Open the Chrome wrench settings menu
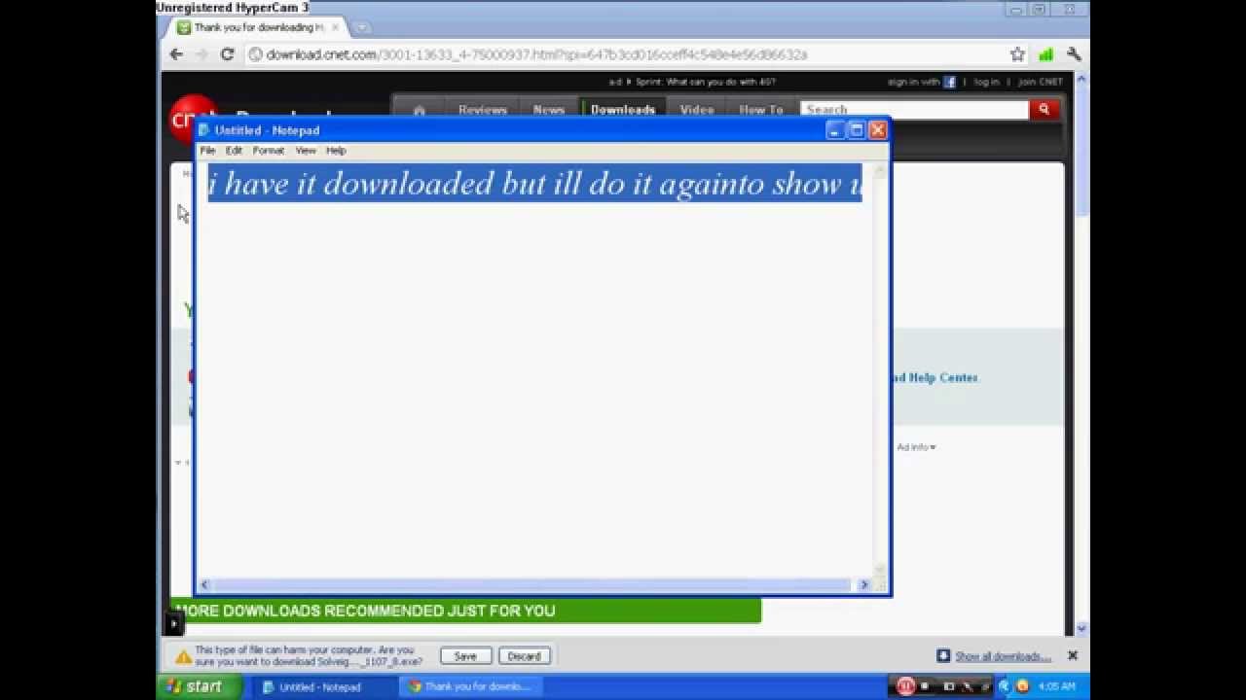1246x700 pixels. coord(1074,54)
